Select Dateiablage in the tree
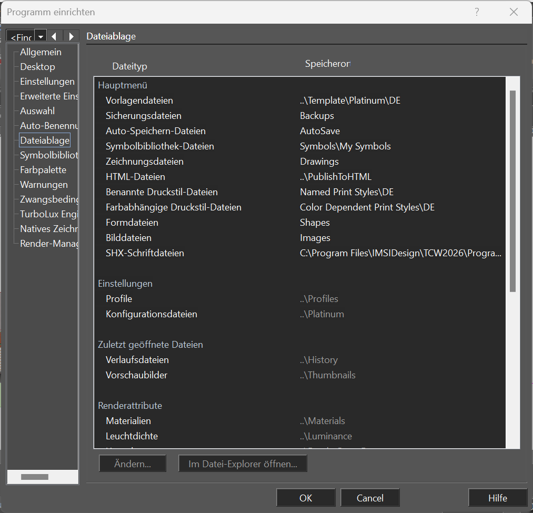Viewport: 533px width, 513px height. click(x=45, y=140)
